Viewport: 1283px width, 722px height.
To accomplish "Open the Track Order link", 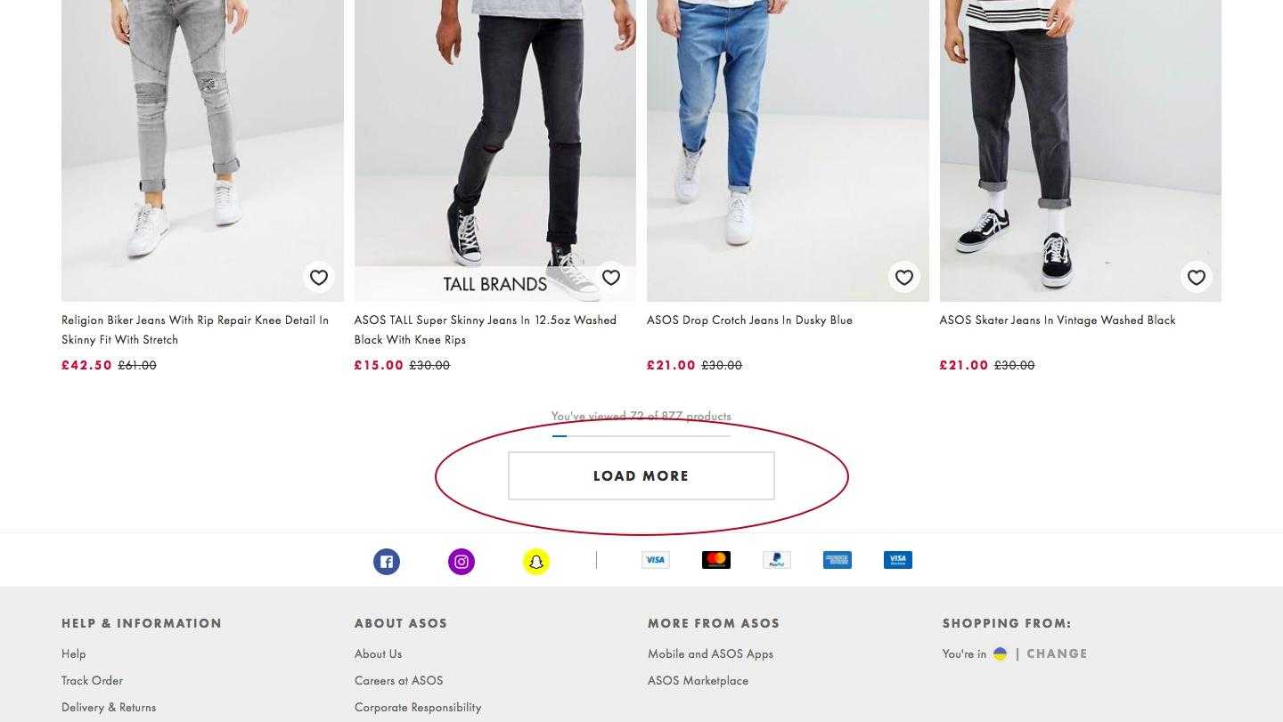I will (92, 680).
